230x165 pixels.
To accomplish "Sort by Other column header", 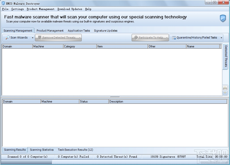I will coord(167,46).
